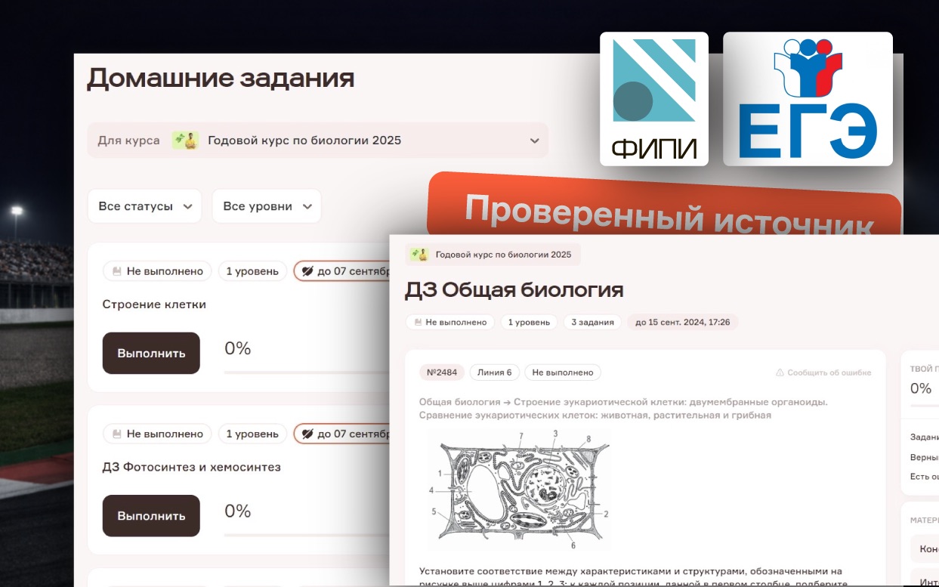Open the 'Все статусы' dropdown

144,205
